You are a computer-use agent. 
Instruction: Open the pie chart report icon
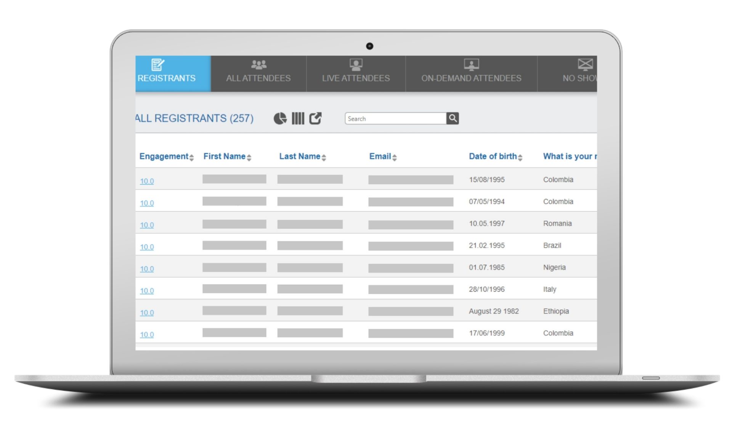tap(280, 119)
